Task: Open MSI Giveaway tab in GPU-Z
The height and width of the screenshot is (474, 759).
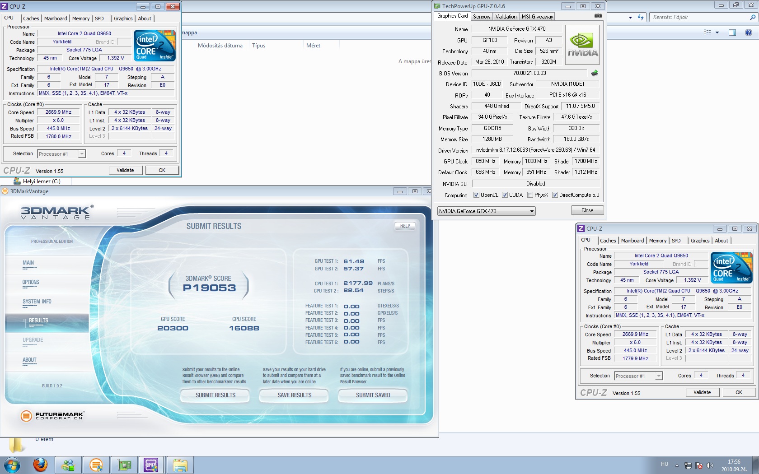Action: click(537, 17)
